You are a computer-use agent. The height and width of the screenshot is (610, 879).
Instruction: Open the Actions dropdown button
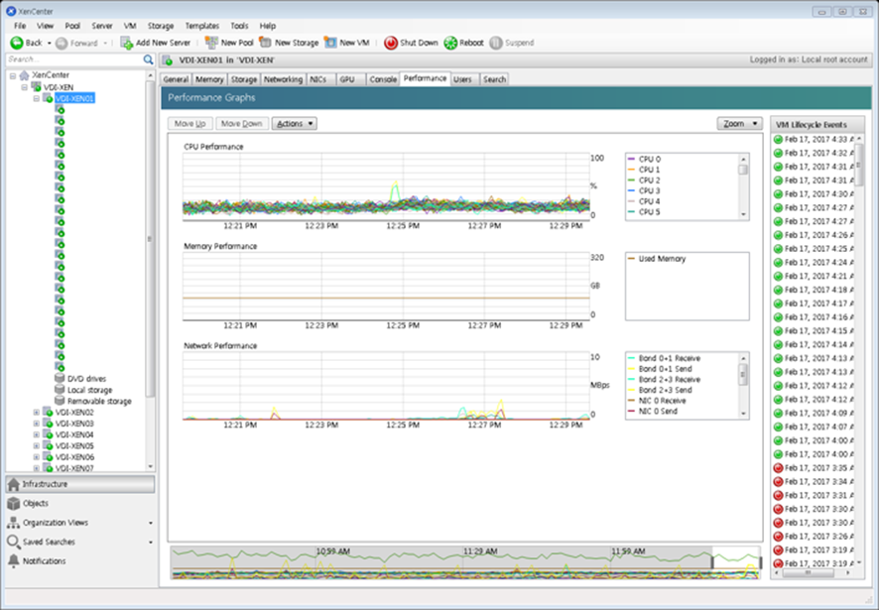pos(295,123)
